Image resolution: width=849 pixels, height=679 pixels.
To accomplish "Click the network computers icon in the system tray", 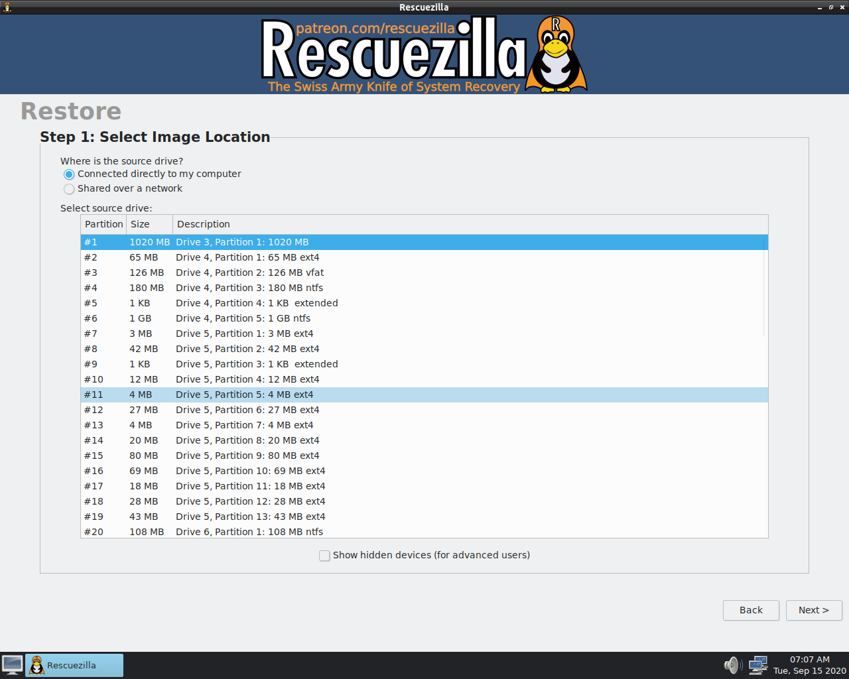I will pos(758,665).
